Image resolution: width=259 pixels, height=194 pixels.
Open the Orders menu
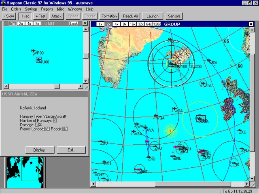16,9
